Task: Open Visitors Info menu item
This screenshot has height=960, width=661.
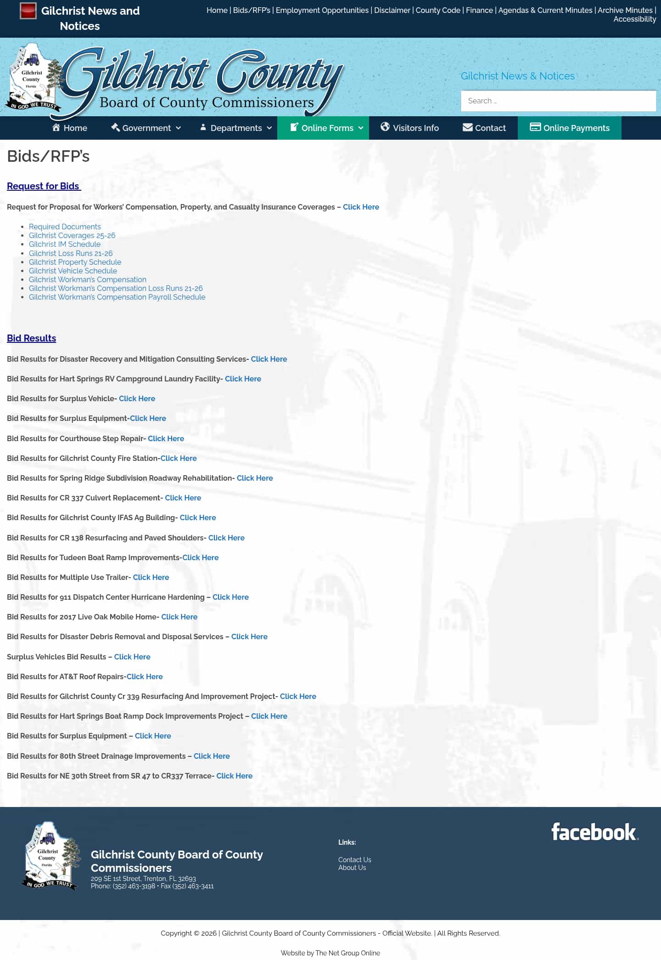Action: [x=409, y=128]
